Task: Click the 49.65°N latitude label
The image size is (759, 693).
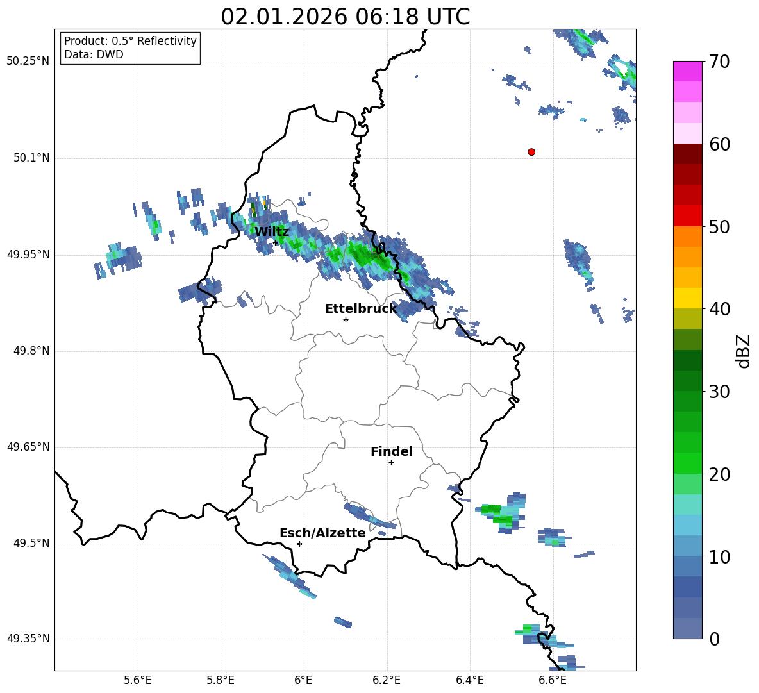Action: (x=28, y=447)
